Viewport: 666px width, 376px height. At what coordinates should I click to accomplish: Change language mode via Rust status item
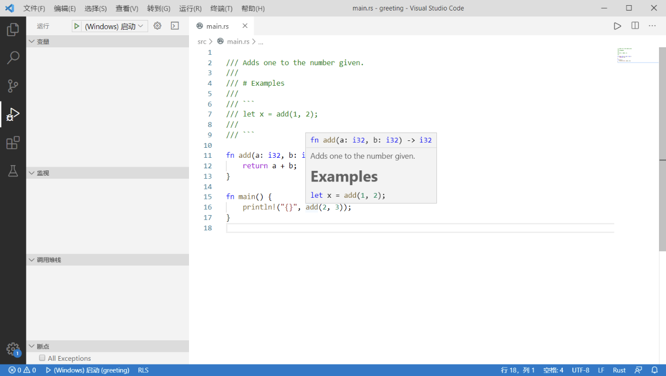pos(619,370)
